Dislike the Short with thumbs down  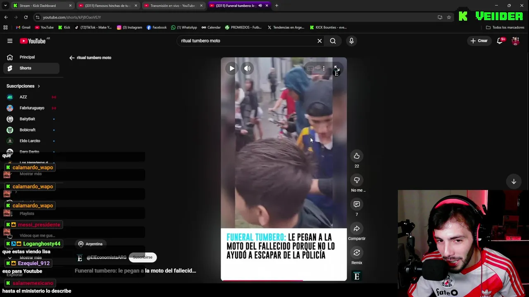(x=357, y=180)
